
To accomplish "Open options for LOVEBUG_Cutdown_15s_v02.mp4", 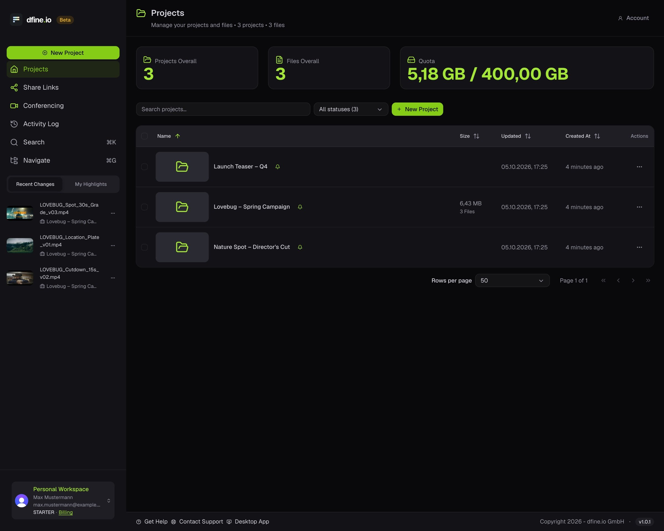I will pyautogui.click(x=113, y=278).
